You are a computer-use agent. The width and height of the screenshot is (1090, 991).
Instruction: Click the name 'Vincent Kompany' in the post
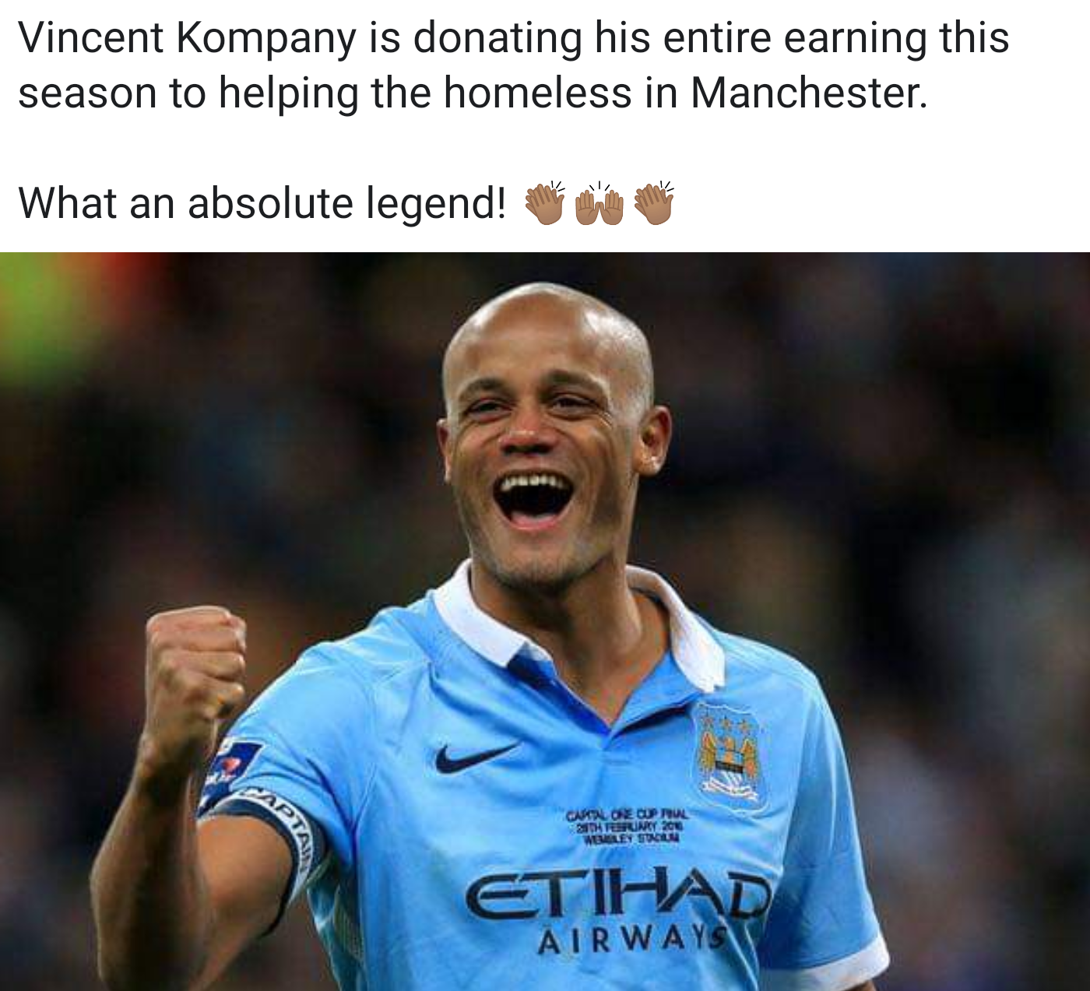pyautogui.click(x=187, y=38)
